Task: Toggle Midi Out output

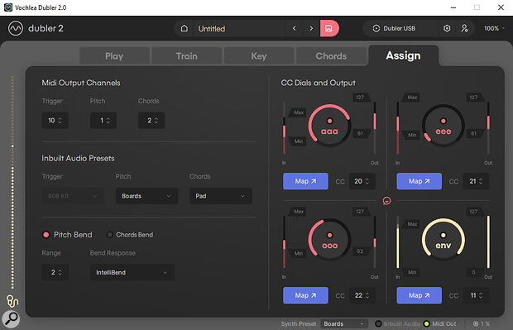Action: tap(426, 323)
